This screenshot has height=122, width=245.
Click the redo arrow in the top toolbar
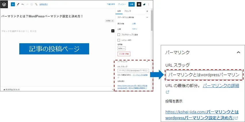(27, 4)
